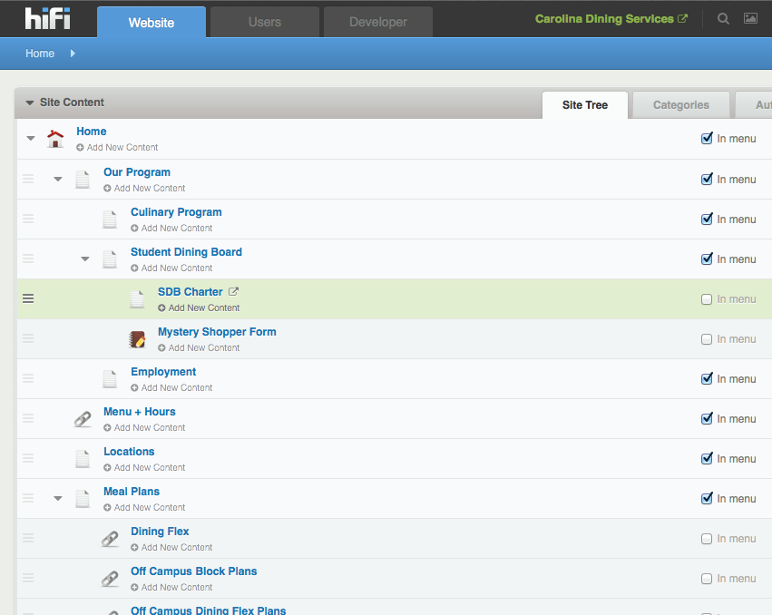772x615 pixels.
Task: Open the Culinary Program page link
Action: [x=176, y=212]
